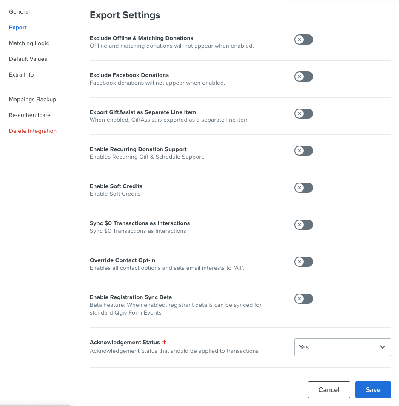Open Mappings Backup section
This screenshot has height=406, width=399.
33,100
